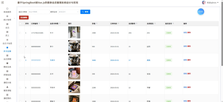Open the 季卡 row card image

point(74,46)
